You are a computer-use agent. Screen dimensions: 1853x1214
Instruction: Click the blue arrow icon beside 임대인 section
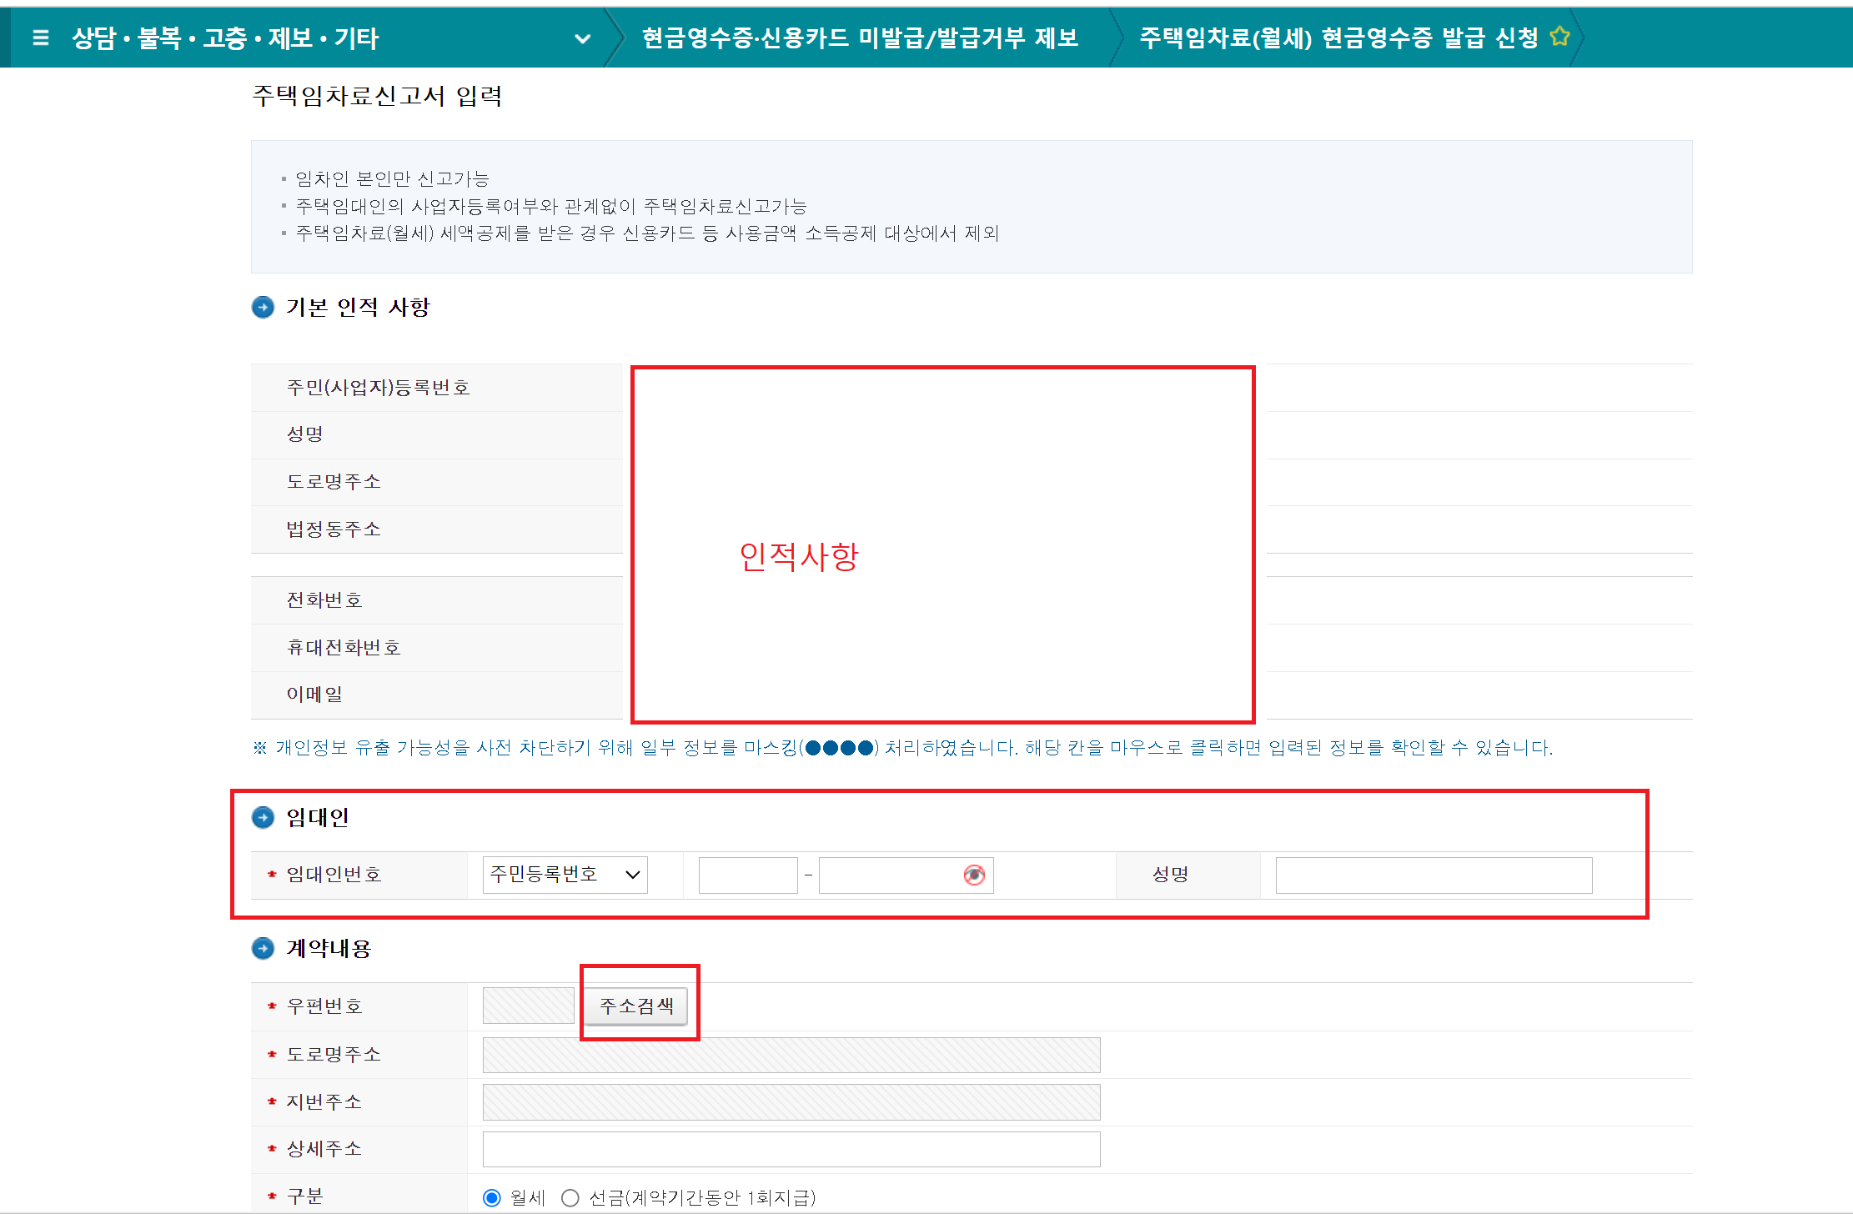point(262,818)
